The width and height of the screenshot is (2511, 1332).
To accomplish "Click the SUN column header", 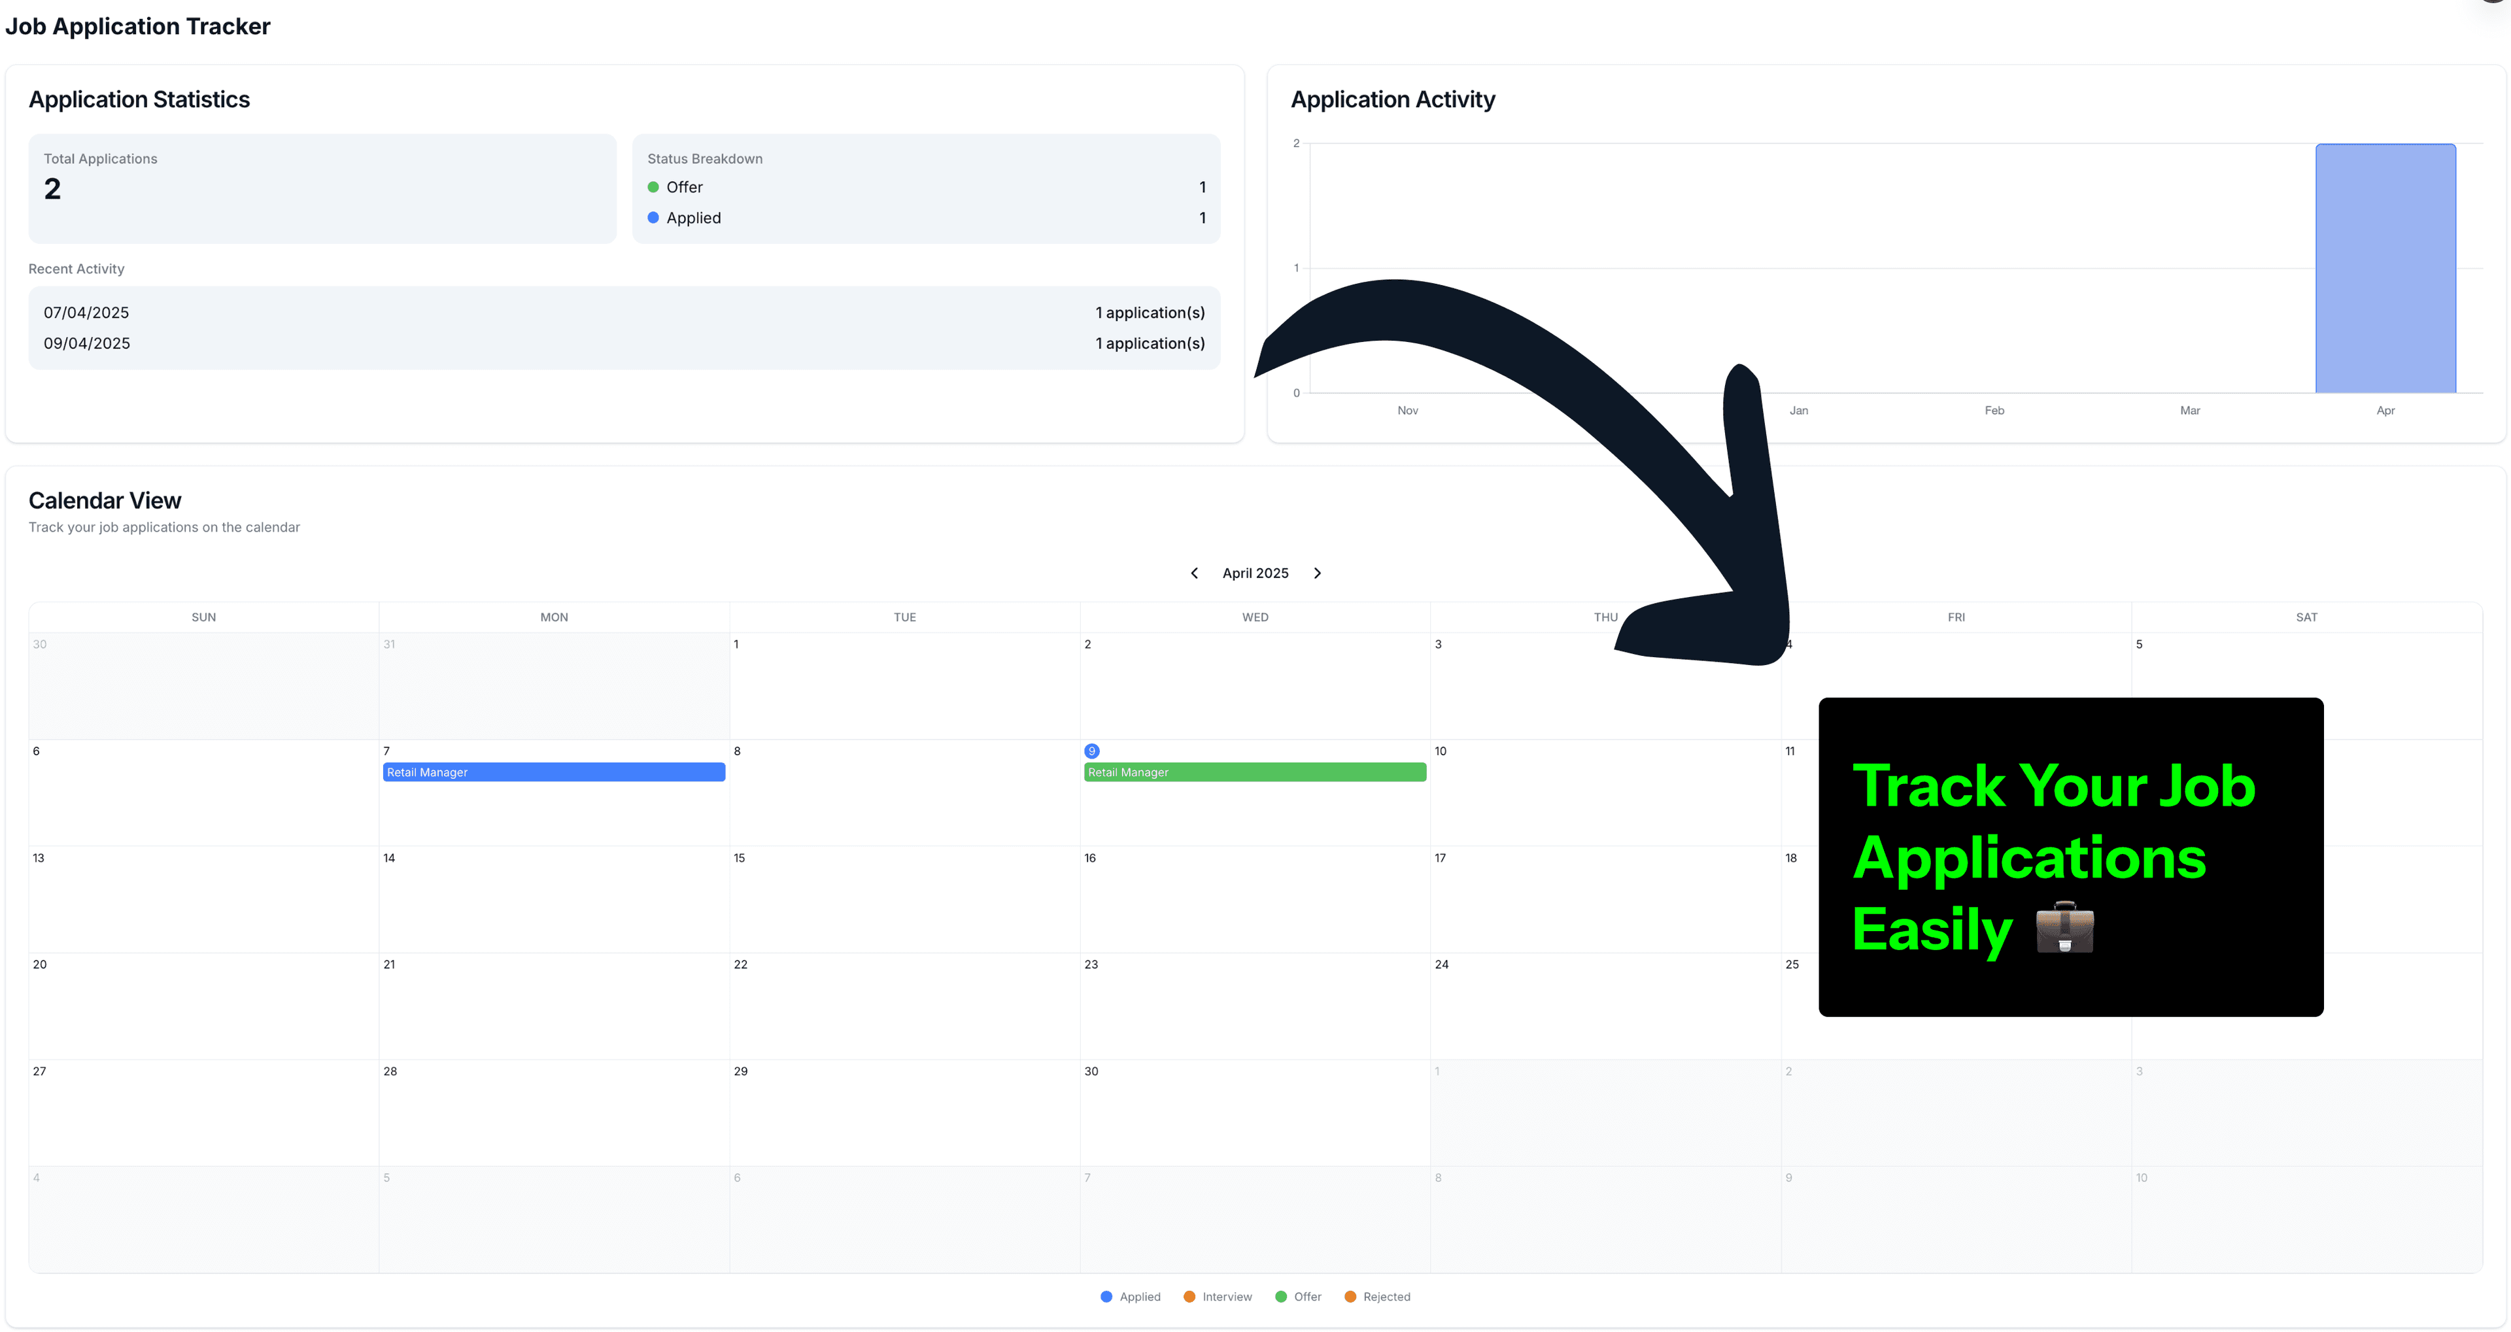I will click(204, 617).
